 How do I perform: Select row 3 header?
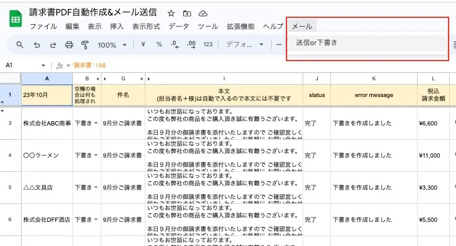click(10, 123)
